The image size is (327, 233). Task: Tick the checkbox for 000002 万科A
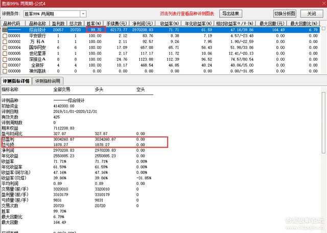(5, 42)
